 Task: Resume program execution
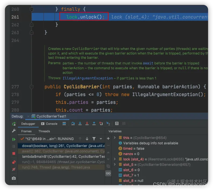point(14,139)
